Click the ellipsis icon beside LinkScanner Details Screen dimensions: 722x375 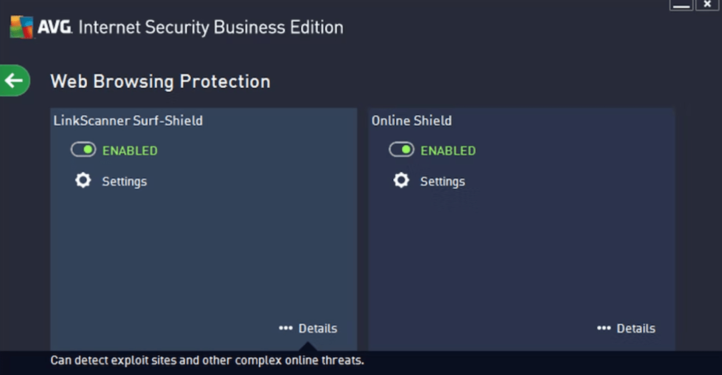[x=286, y=328]
